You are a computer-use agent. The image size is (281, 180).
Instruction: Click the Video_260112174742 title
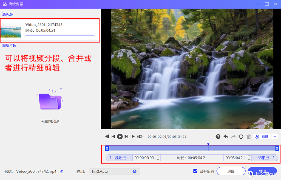tap(44, 25)
